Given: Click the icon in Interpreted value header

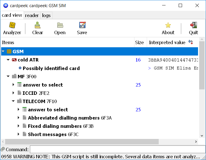Looking at the screenshot, I should pos(191,42).
